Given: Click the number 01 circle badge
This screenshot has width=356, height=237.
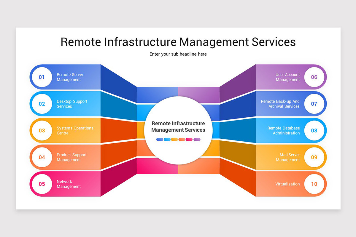Looking at the screenshot, I should pyautogui.click(x=42, y=77).
